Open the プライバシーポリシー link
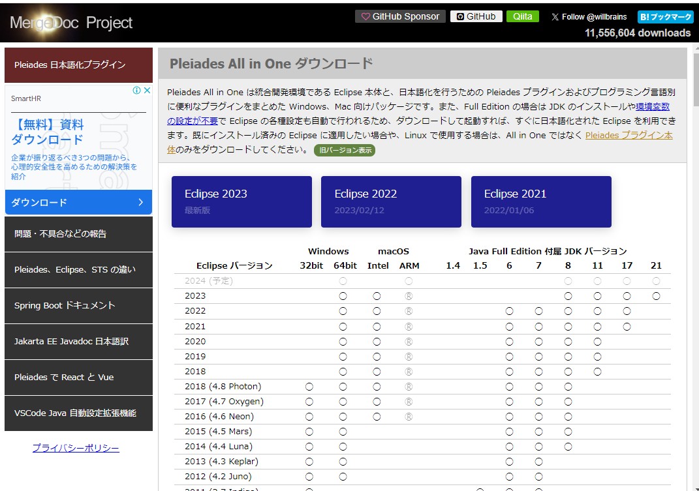Image resolution: width=699 pixels, height=491 pixels. [76, 448]
